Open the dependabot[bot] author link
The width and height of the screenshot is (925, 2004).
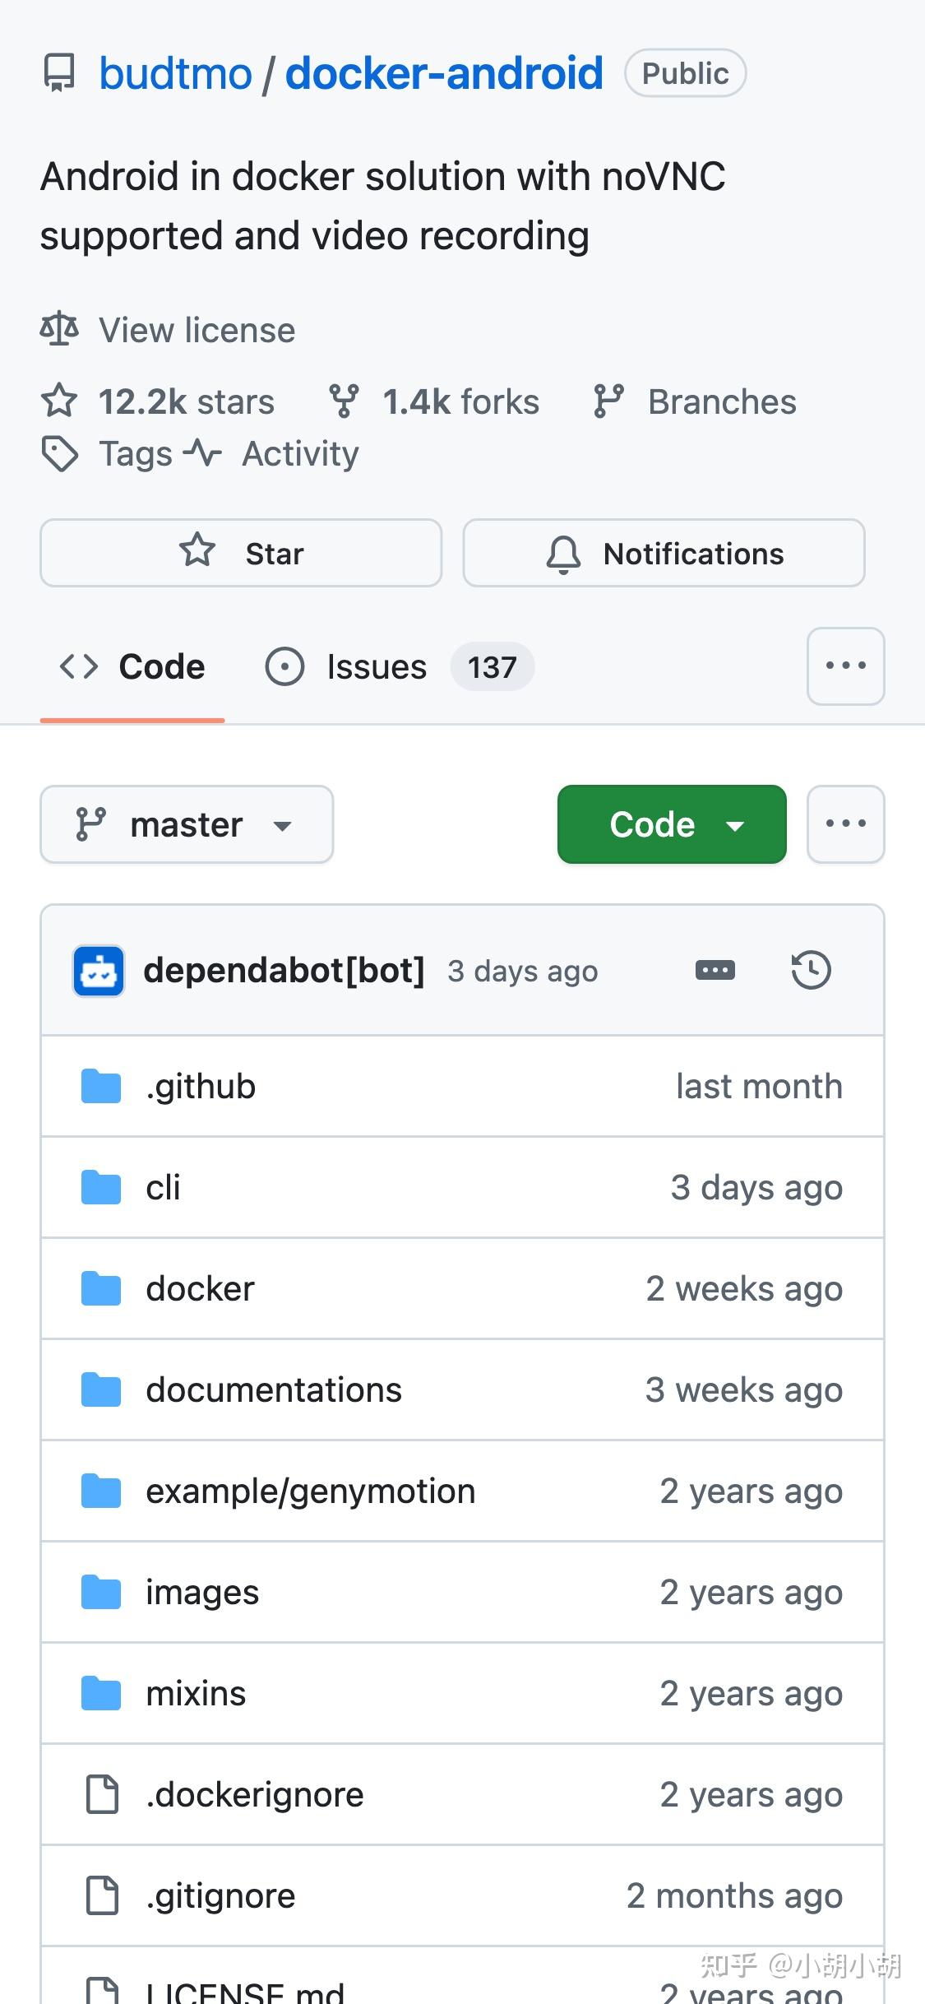coord(284,971)
